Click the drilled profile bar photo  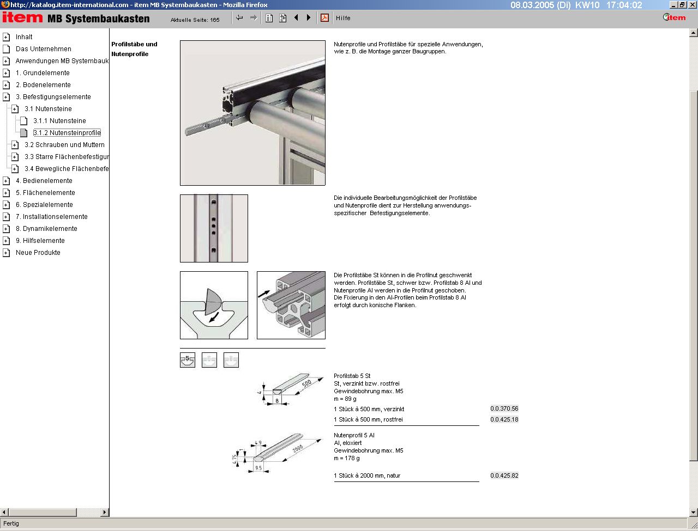pos(214,228)
